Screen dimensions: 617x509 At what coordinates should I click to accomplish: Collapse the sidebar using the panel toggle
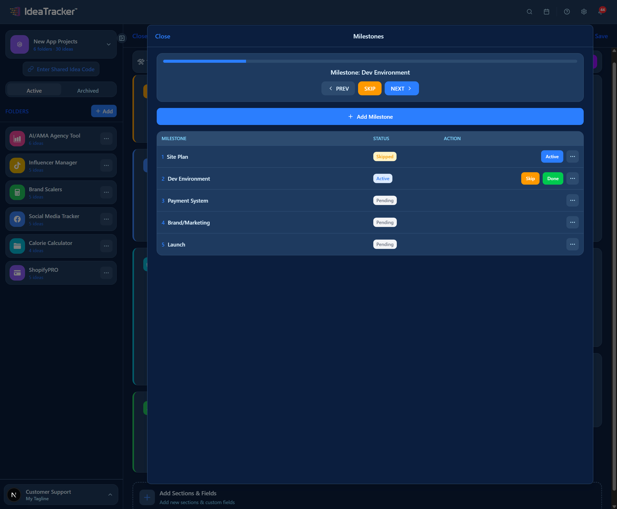pyautogui.click(x=122, y=38)
